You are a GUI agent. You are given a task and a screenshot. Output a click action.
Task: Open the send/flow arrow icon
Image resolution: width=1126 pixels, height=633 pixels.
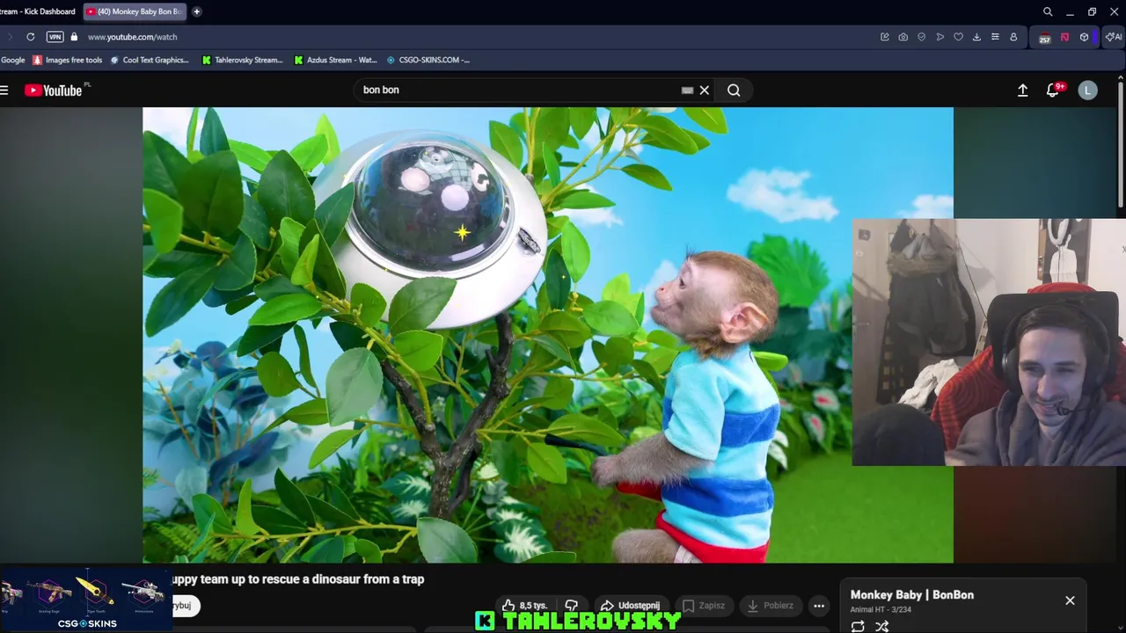pyautogui.click(x=940, y=37)
